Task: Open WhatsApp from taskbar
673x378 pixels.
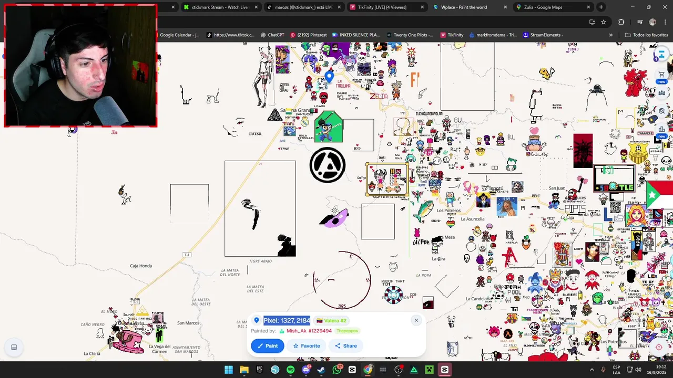Action: (337, 370)
